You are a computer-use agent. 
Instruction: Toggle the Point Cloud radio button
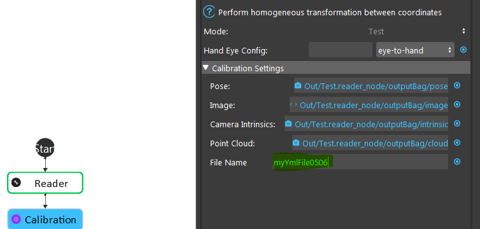pyautogui.click(x=456, y=142)
